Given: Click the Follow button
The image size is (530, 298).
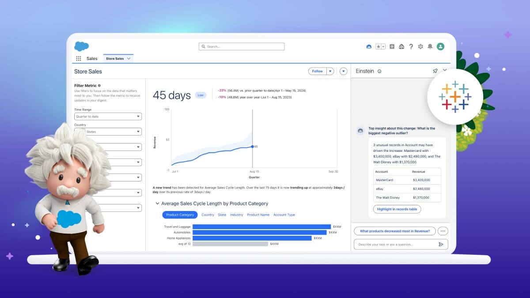Looking at the screenshot, I should 317,71.
